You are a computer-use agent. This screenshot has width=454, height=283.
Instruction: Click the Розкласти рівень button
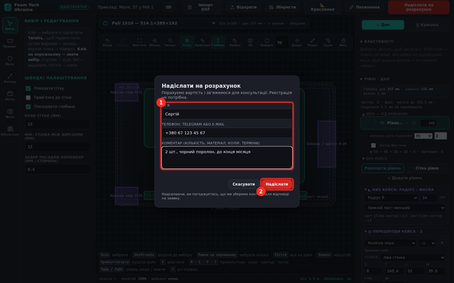point(383,168)
